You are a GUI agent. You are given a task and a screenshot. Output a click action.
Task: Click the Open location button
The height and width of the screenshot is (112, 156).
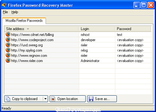point(68,99)
